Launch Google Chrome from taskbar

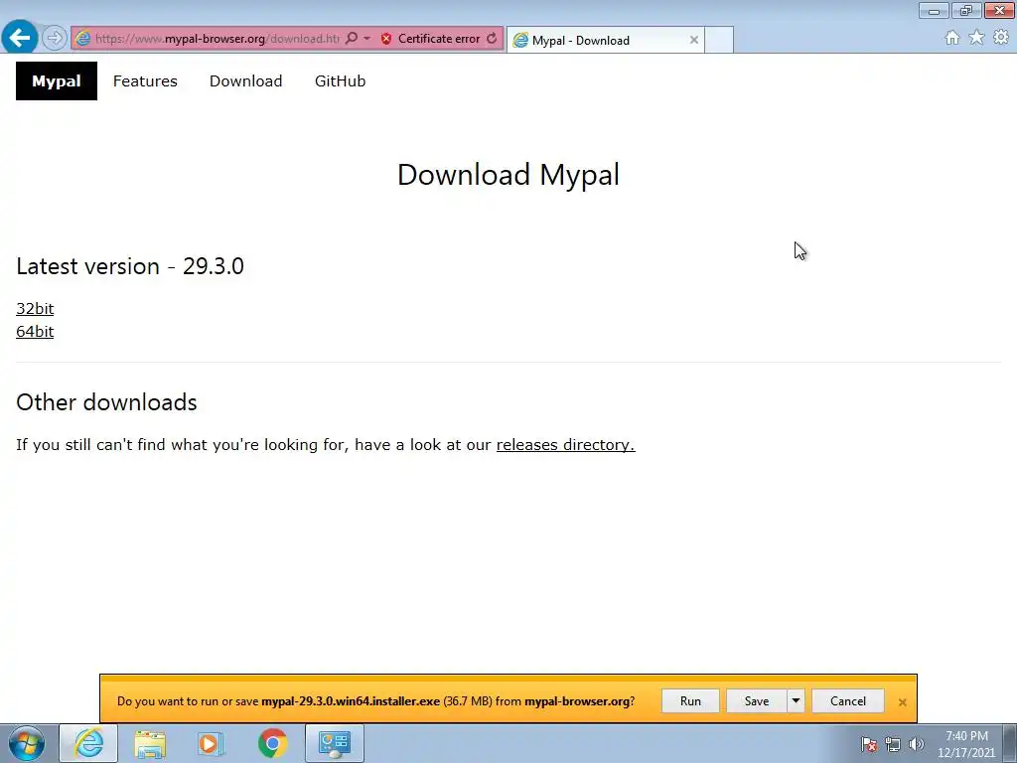coord(272,743)
